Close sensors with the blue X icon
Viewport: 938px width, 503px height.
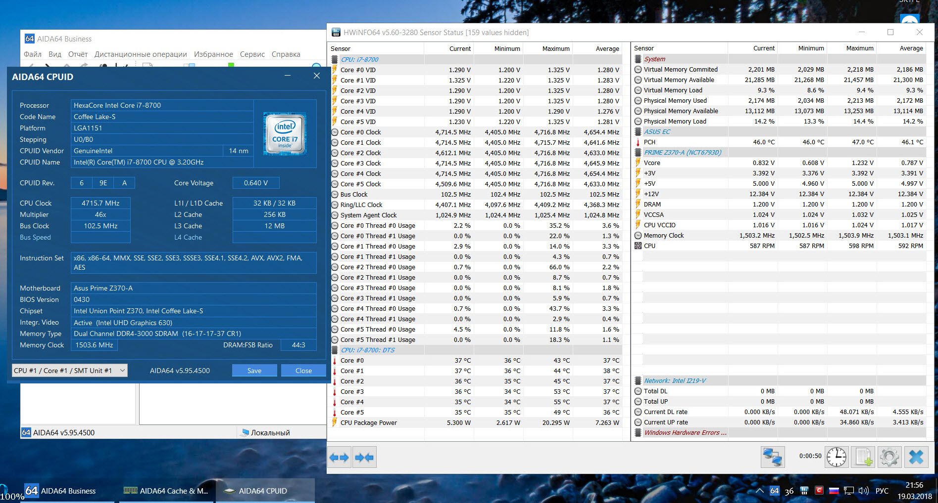[x=916, y=457]
